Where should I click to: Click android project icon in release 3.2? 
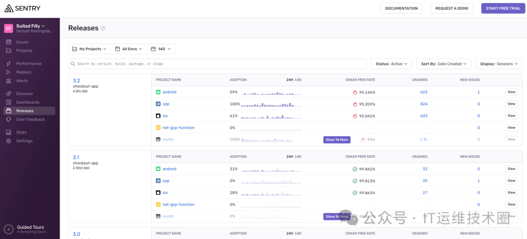(158, 92)
